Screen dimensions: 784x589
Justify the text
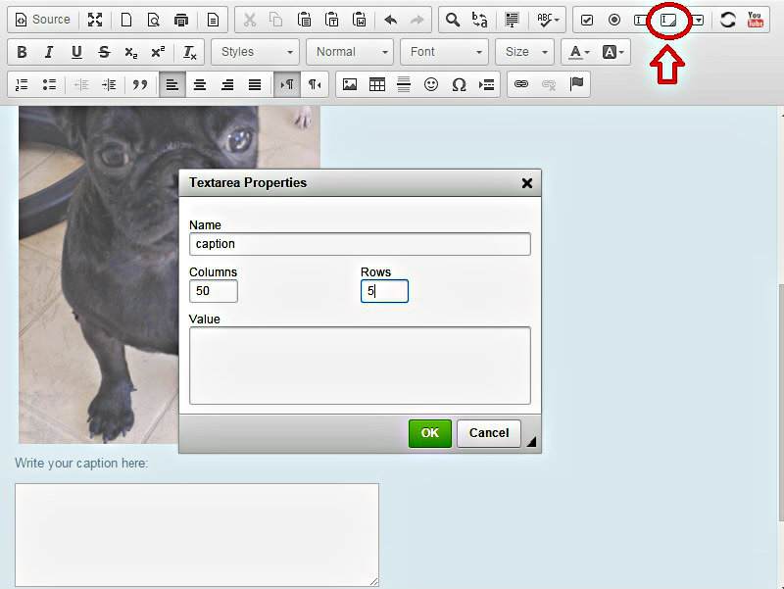255,84
